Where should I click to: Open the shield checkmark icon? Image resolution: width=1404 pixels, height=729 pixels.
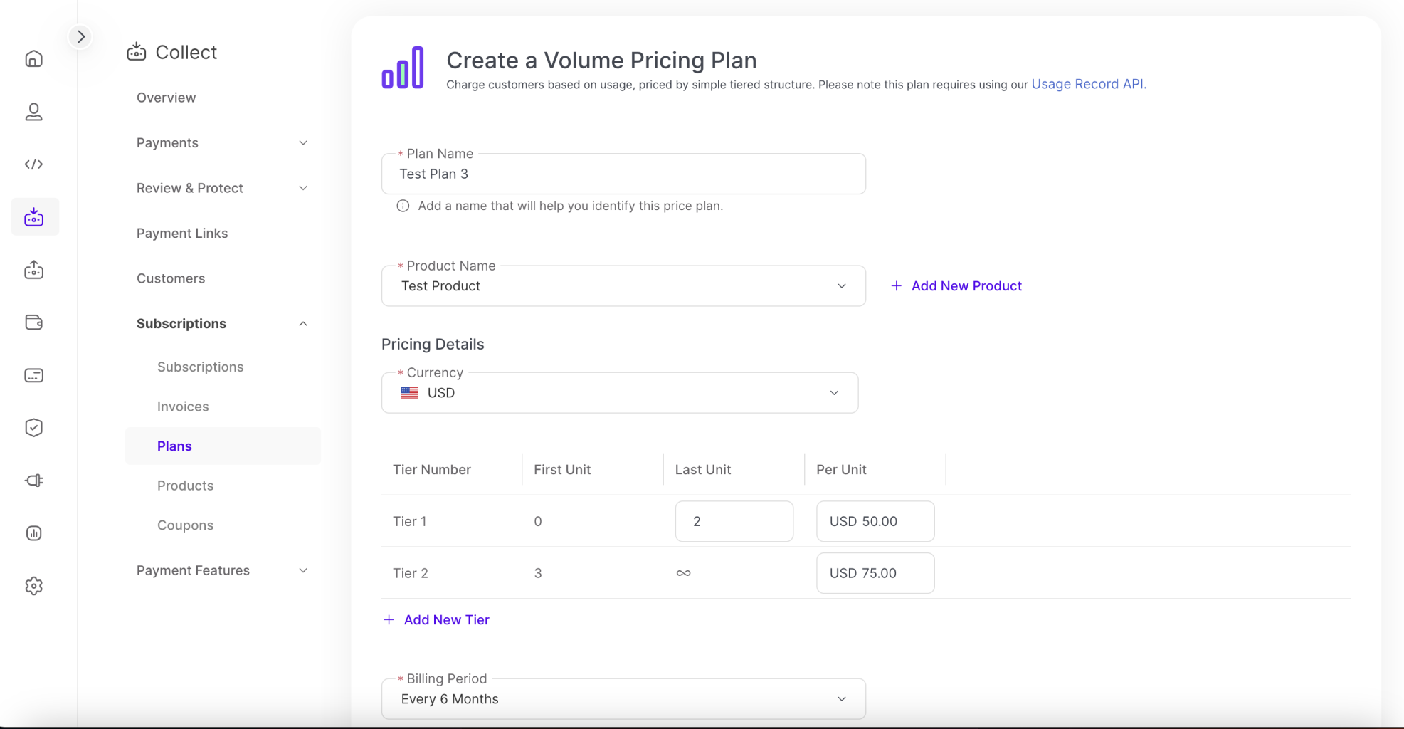click(33, 428)
